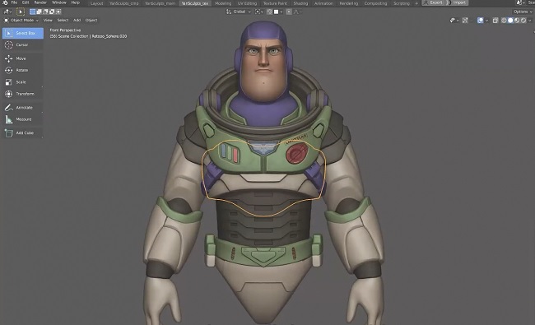This screenshot has width=535, height=325.
Task: Click the Export button
Action: click(x=433, y=2)
